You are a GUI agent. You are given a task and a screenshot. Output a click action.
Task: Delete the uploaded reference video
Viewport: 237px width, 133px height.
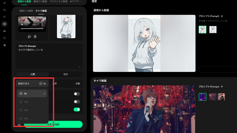pyautogui.click(x=35, y=37)
